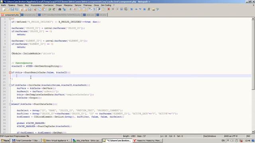Open the Вид menu
Viewport: 255px width, 143px height.
[x=27, y=5]
